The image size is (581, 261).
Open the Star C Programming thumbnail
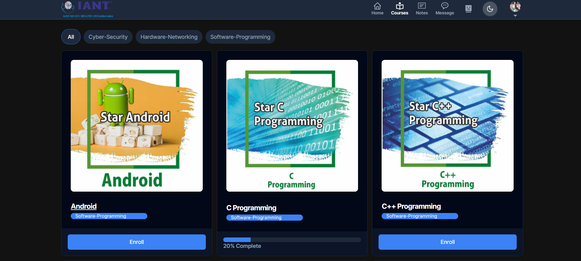pos(292,126)
